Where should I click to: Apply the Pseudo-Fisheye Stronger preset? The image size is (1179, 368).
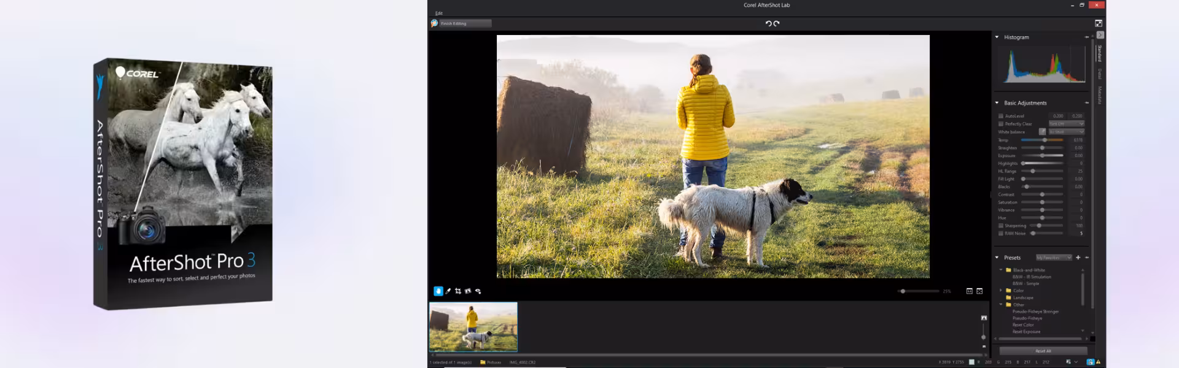[x=1035, y=312]
